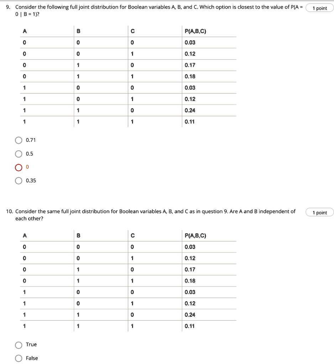Click the A column header in question 9 table
The image size is (334, 364).
(24, 31)
